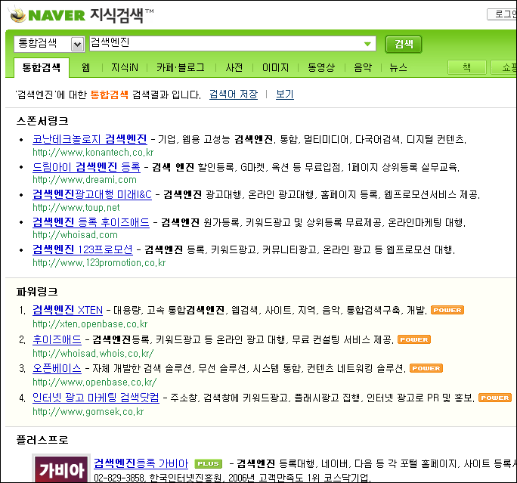Click the 검색어 저장 link
The height and width of the screenshot is (483, 517).
[234, 94]
